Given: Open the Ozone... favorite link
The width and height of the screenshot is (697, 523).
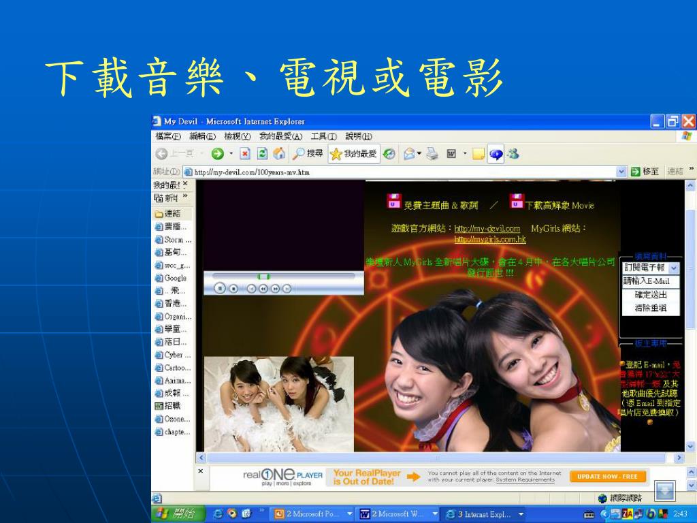Looking at the screenshot, I should click(173, 419).
